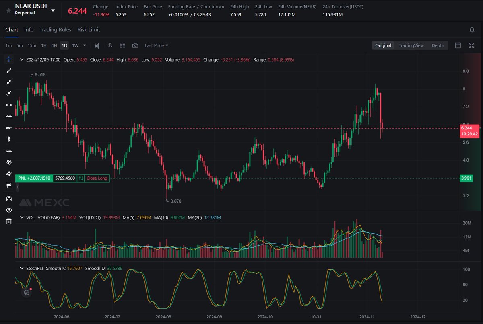Open the chart grid settings icon
The width and height of the screenshot is (483, 324).
122,45
